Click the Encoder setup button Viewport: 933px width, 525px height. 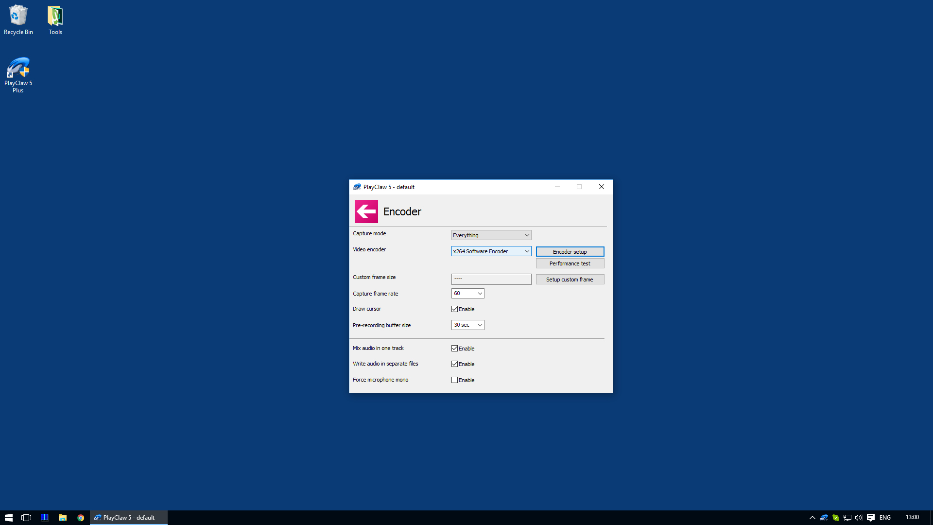click(570, 251)
